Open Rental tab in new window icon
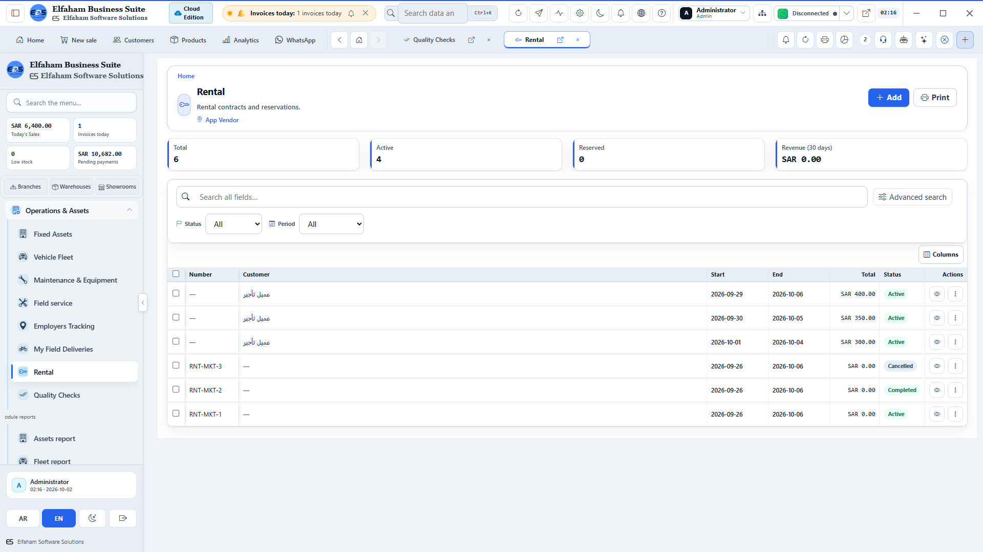The height and width of the screenshot is (552, 983). coord(560,40)
